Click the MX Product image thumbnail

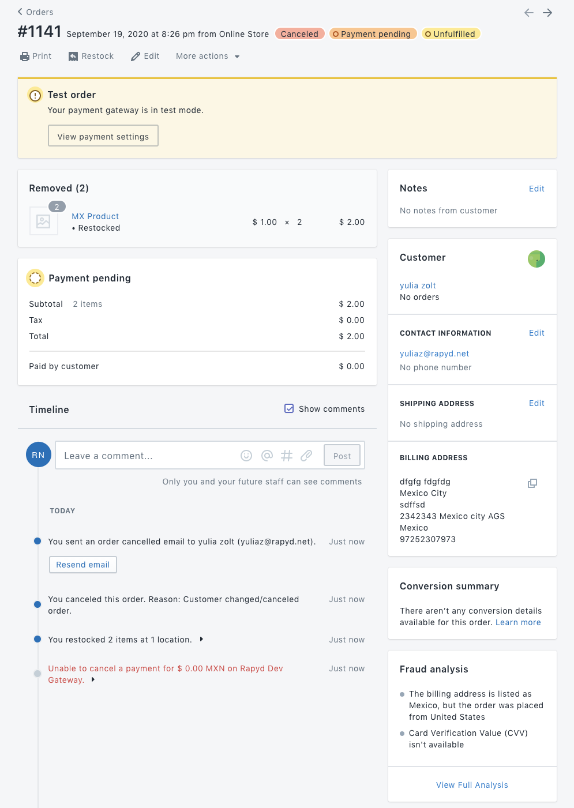[43, 221]
